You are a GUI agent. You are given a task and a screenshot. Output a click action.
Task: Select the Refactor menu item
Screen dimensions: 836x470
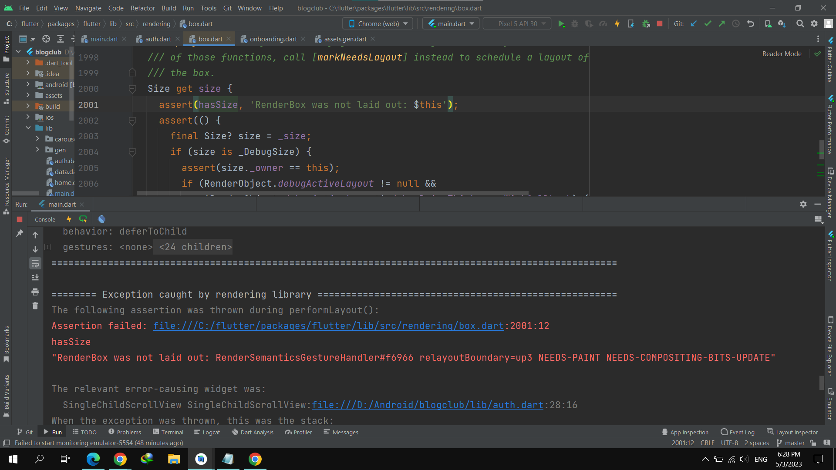tap(142, 7)
